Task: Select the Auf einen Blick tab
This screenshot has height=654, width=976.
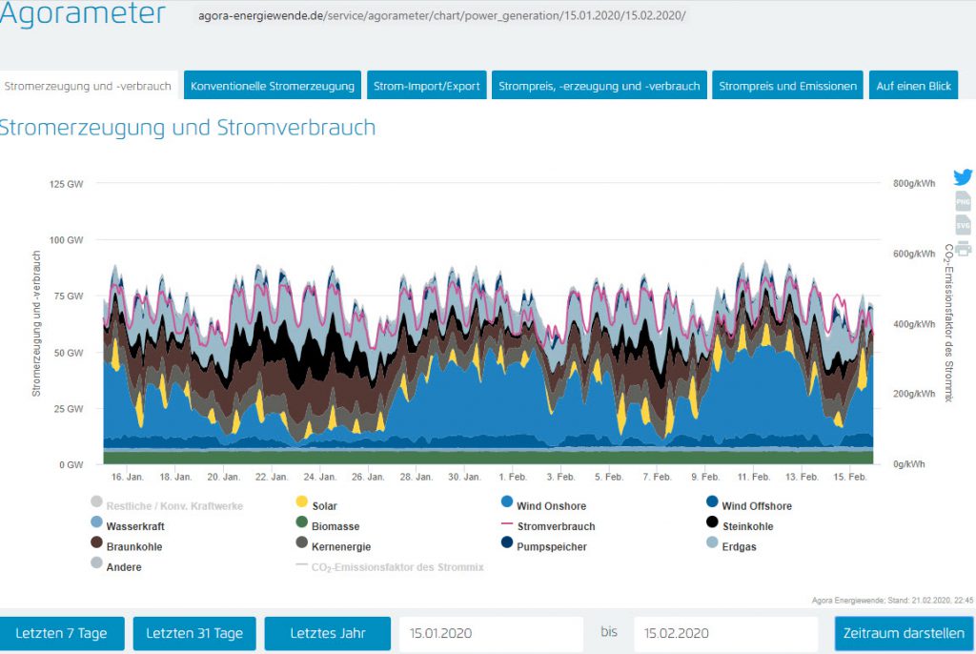Action: [913, 86]
